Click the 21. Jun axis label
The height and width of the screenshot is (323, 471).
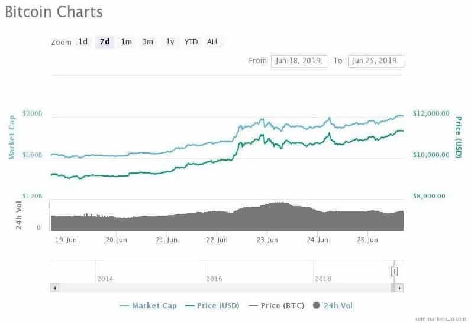(x=167, y=240)
